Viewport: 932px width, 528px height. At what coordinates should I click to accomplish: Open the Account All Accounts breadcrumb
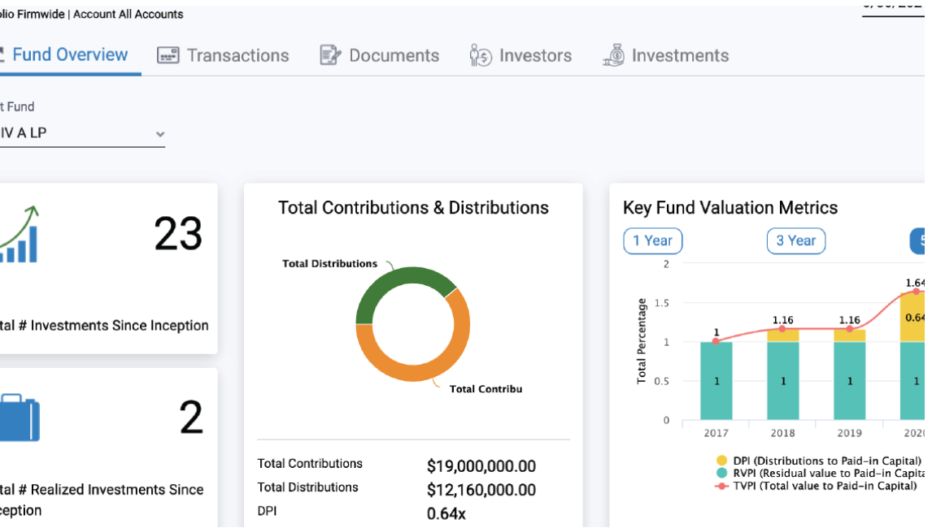point(130,13)
